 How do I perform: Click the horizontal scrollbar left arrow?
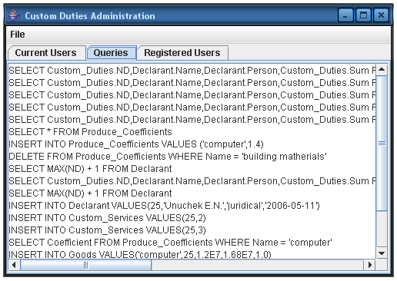(x=15, y=265)
